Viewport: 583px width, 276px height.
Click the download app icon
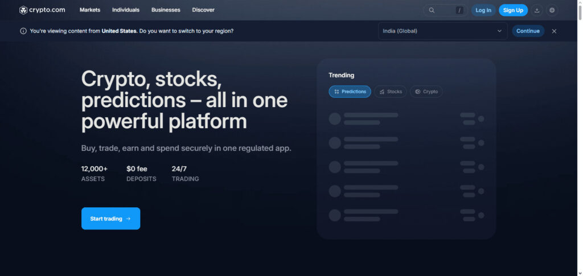[x=537, y=10]
